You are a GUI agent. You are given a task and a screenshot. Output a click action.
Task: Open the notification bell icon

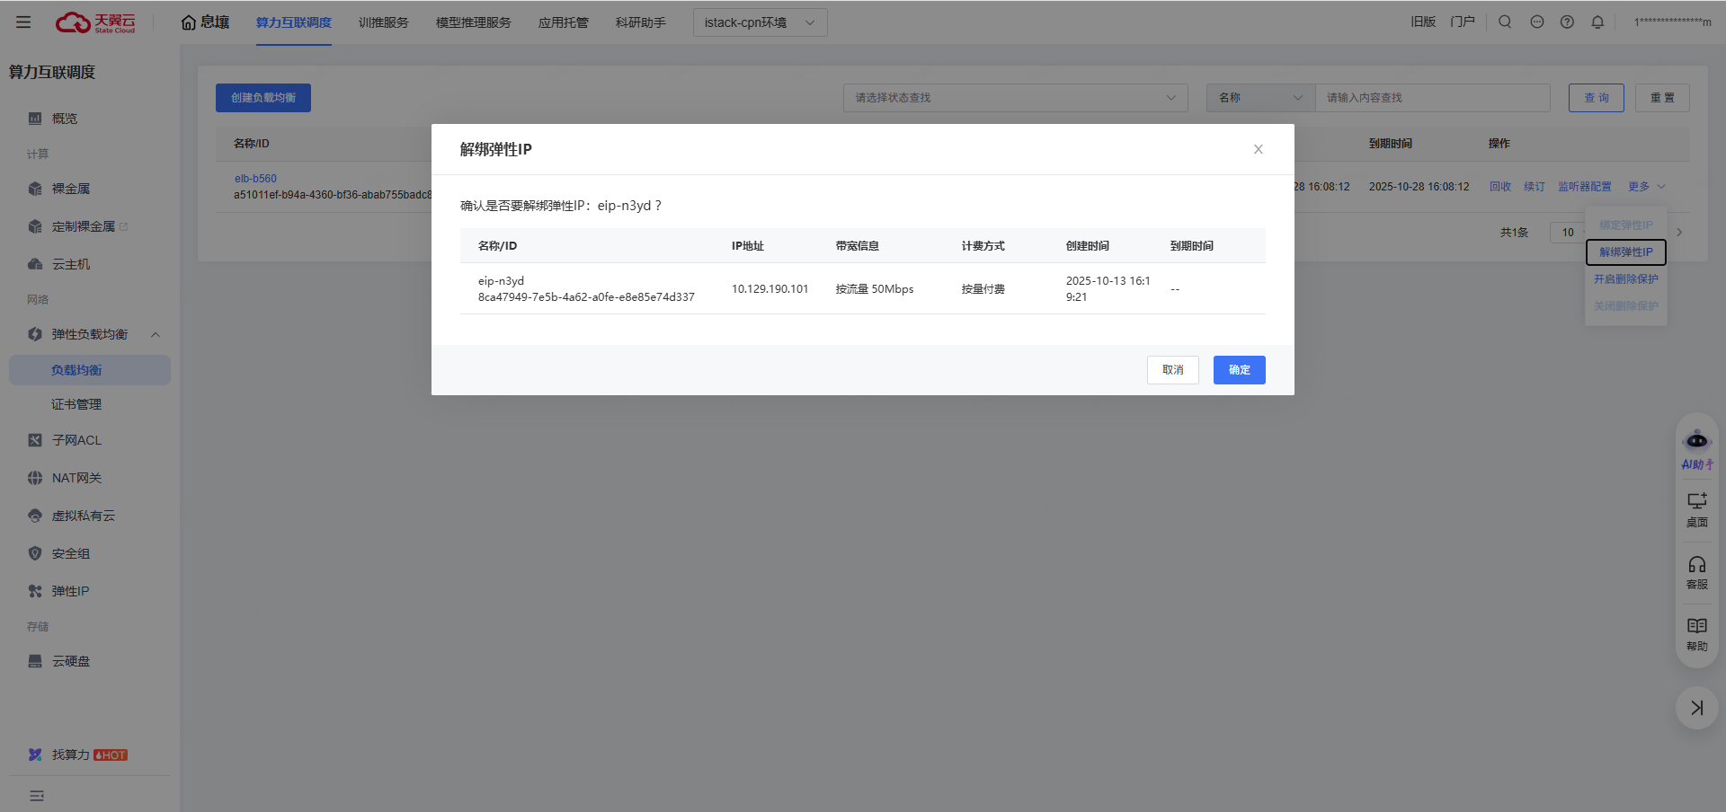pyautogui.click(x=1597, y=22)
